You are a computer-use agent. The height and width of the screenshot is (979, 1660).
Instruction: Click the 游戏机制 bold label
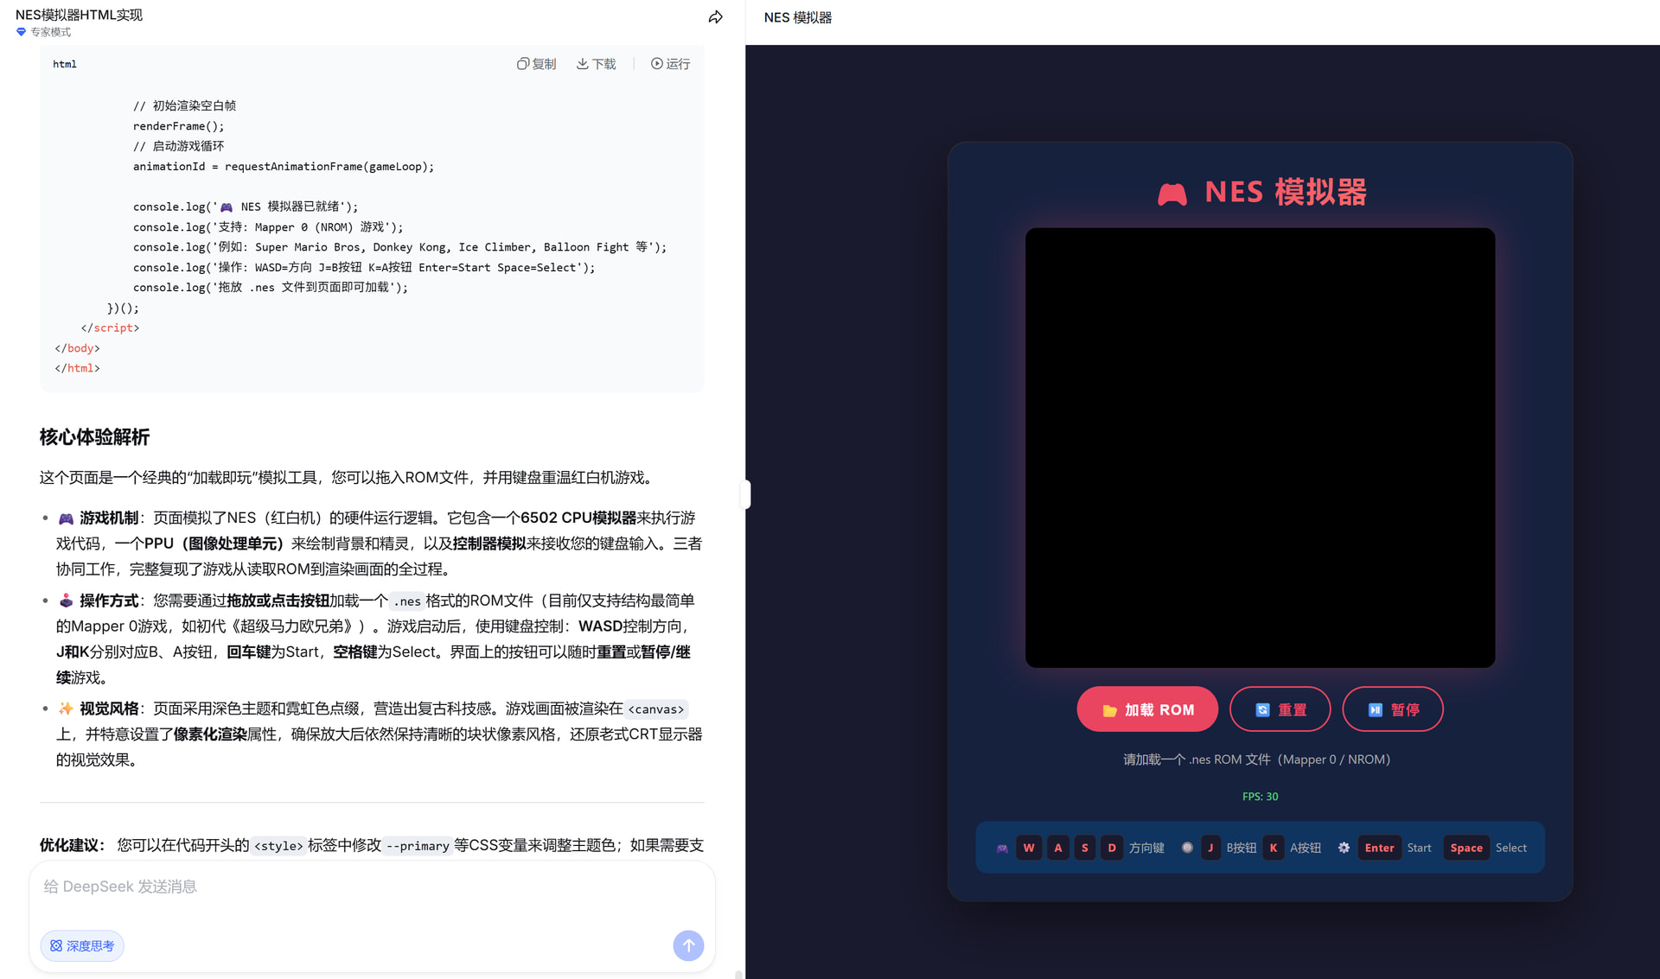(109, 518)
